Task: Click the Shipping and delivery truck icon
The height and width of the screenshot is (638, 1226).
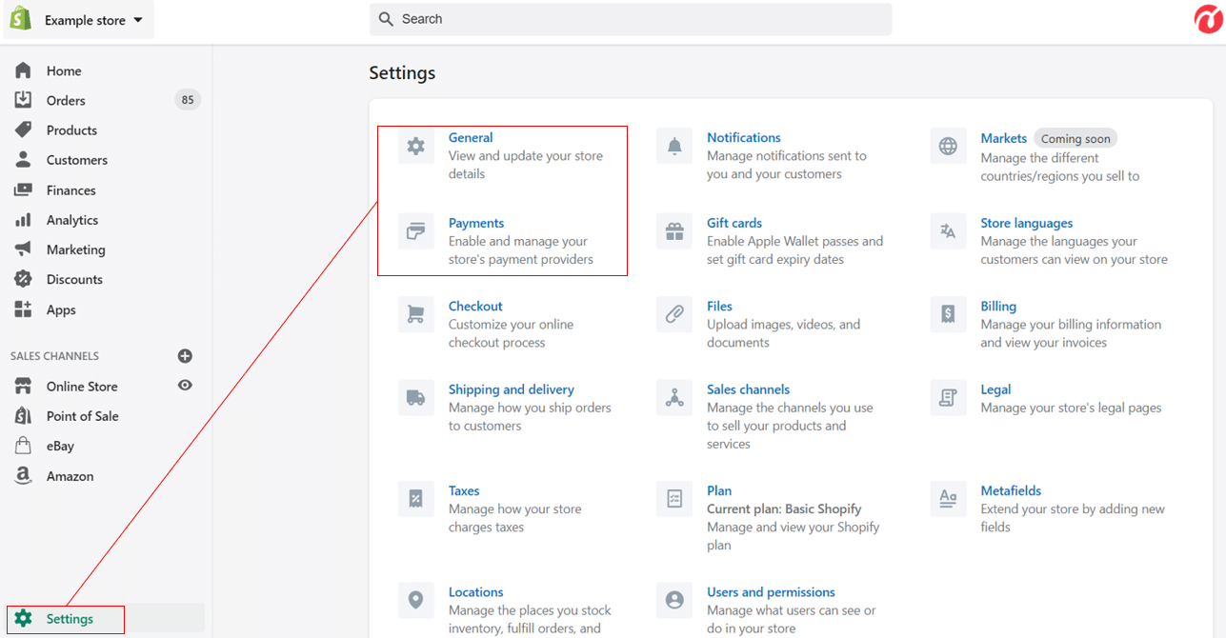Action: point(416,397)
